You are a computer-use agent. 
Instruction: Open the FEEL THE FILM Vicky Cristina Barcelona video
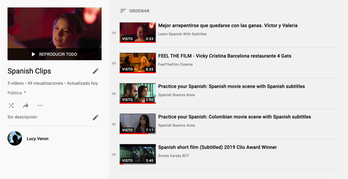point(225,56)
